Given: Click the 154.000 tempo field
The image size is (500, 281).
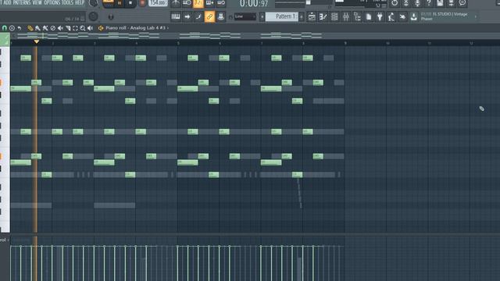Looking at the screenshot, I should click(x=158, y=3).
